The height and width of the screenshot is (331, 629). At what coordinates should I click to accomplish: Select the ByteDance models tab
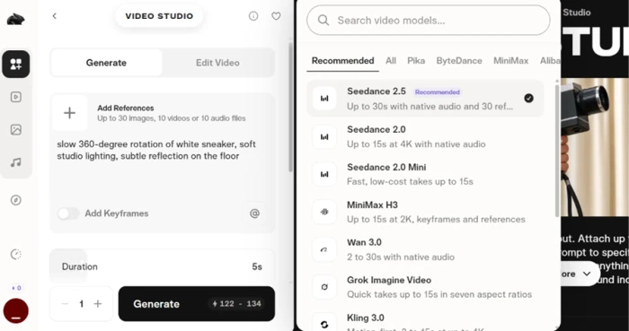[x=459, y=61]
